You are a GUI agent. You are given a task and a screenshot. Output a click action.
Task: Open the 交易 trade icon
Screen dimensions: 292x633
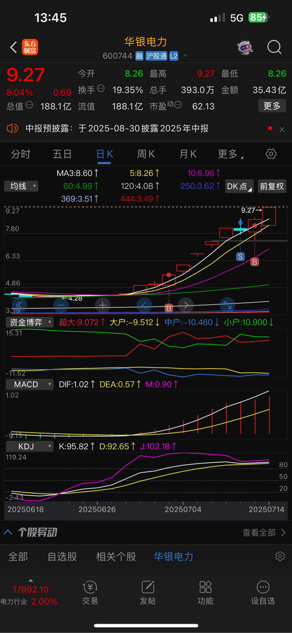(x=90, y=593)
